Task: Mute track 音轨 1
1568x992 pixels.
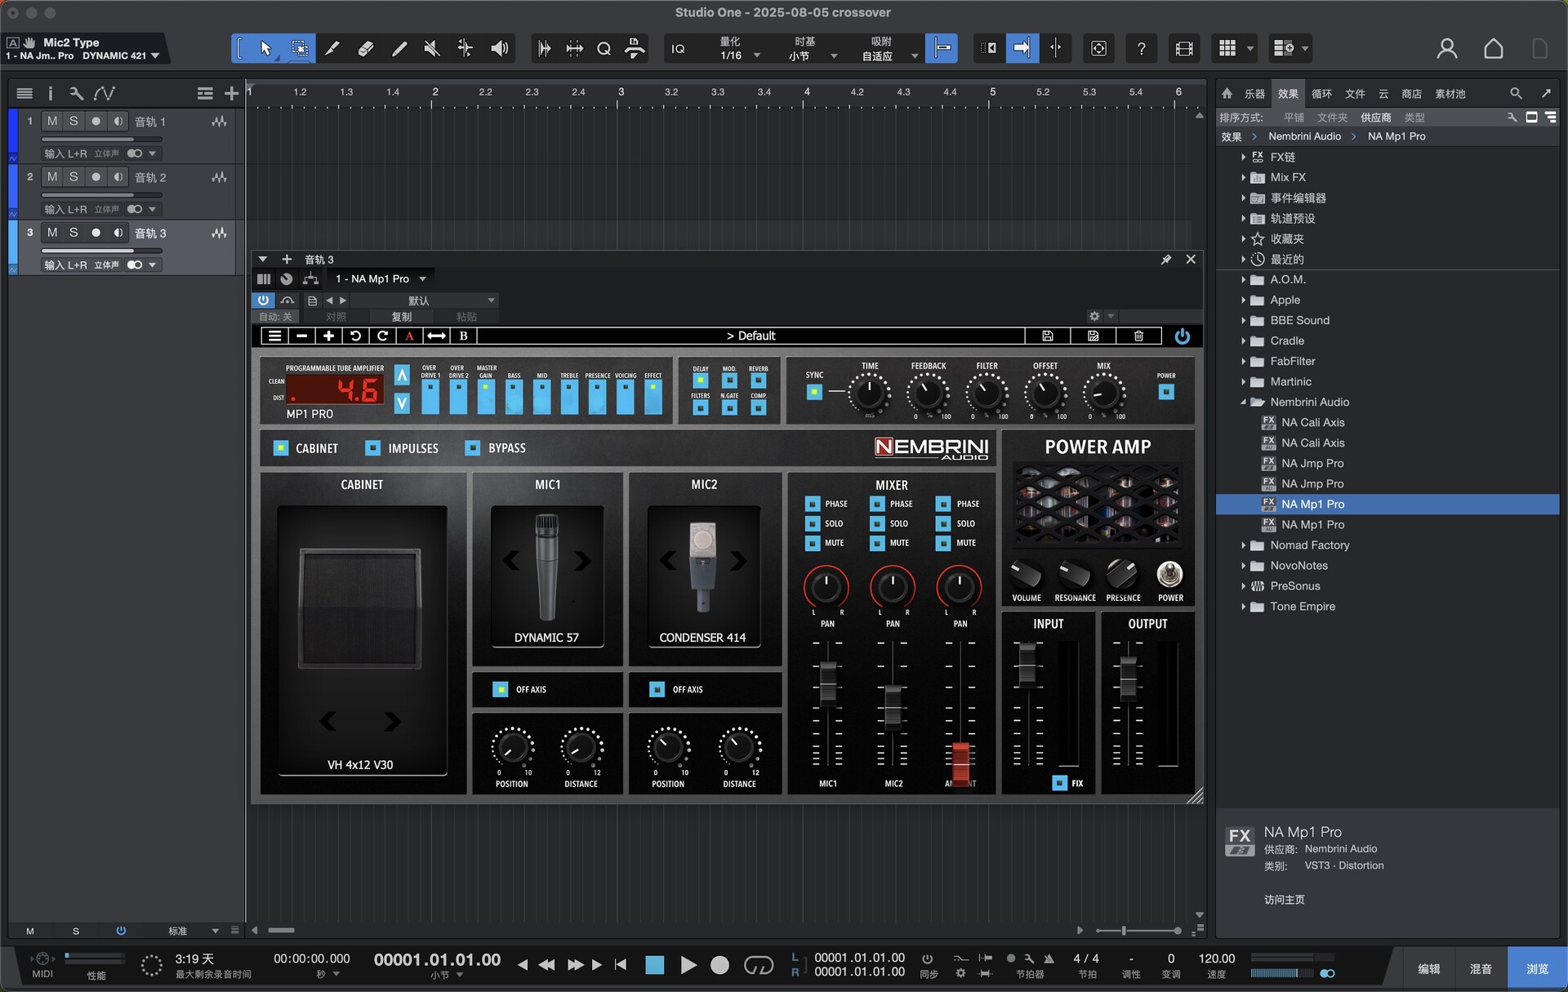Action: tap(52, 121)
